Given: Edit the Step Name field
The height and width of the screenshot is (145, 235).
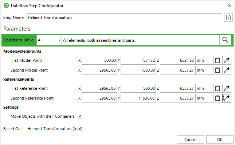Looking at the screenshot, I should [124, 18].
